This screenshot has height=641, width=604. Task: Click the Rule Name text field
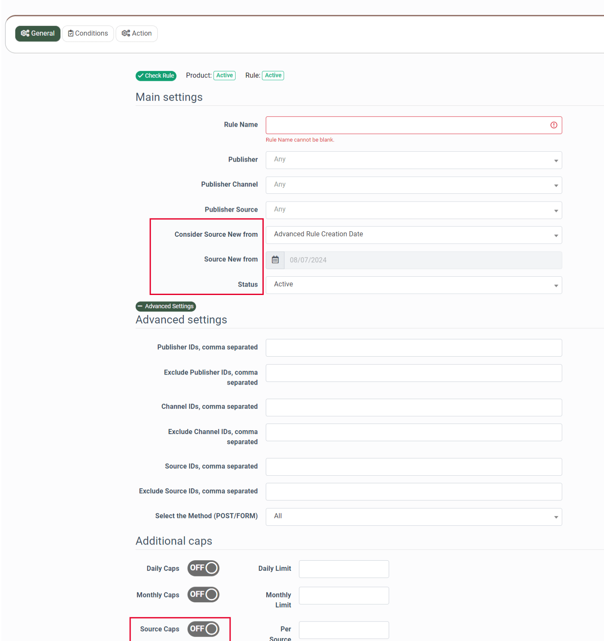[414, 125]
